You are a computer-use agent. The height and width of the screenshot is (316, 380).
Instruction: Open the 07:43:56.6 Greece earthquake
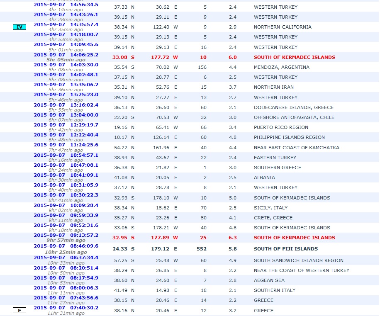66,298
